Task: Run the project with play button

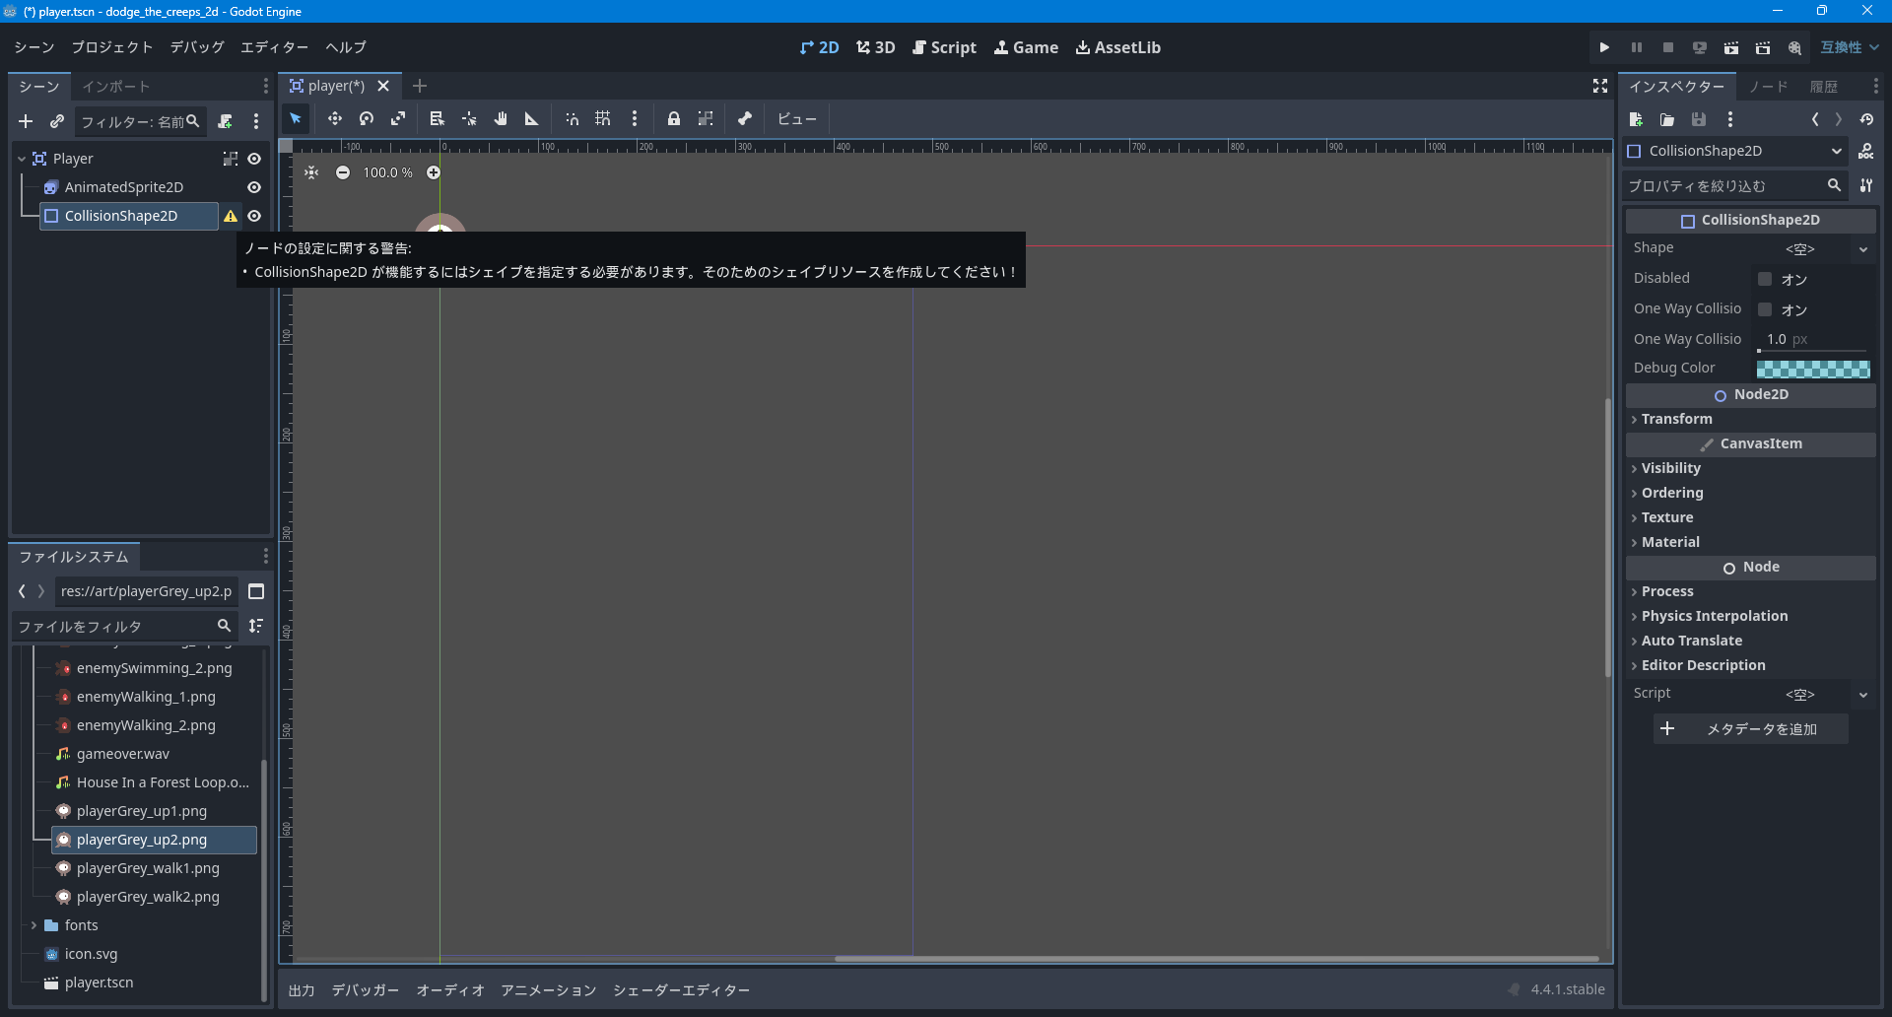Action: coord(1604,47)
